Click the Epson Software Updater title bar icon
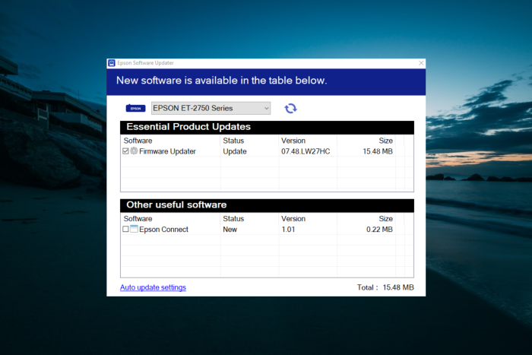This screenshot has width=532, height=355. tap(112, 63)
